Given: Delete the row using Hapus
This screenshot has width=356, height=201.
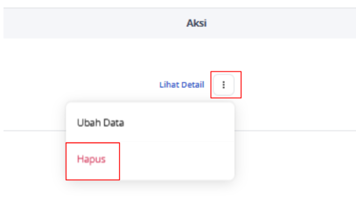Looking at the screenshot, I should (150, 159).
